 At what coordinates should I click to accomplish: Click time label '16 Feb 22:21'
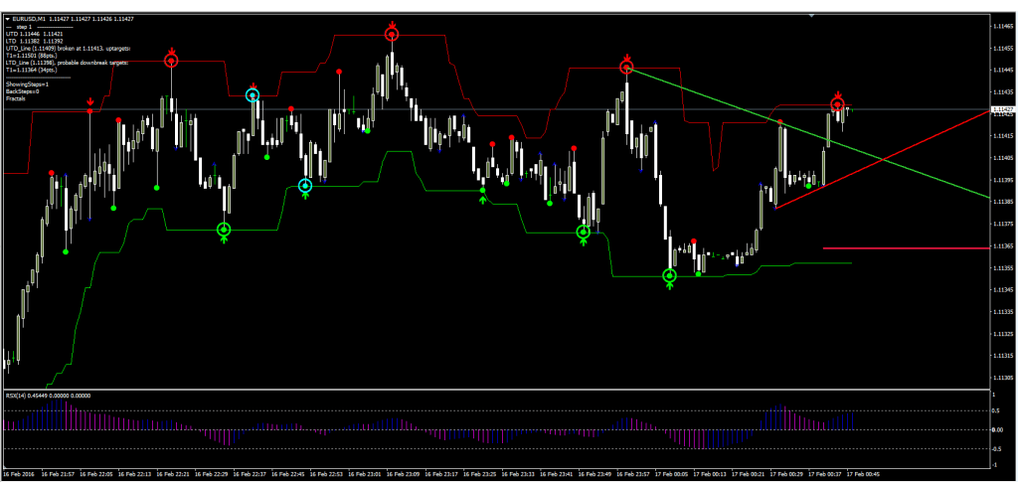pos(175,474)
